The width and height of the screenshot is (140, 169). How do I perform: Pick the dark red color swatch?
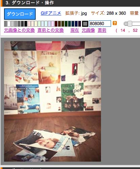tap(56, 24)
